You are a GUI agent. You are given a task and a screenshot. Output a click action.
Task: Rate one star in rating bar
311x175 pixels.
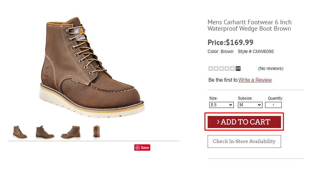211,68
